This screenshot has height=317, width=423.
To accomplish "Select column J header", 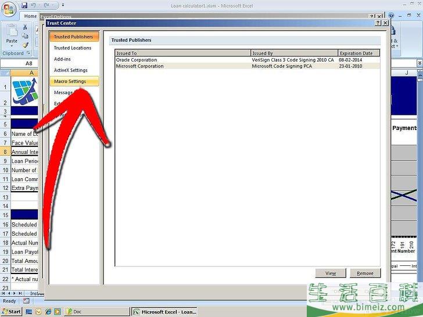I will coord(407,73).
